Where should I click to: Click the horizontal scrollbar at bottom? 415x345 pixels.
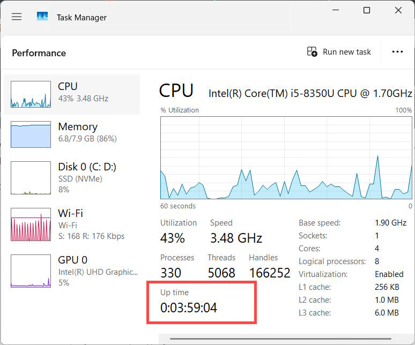click(x=280, y=339)
